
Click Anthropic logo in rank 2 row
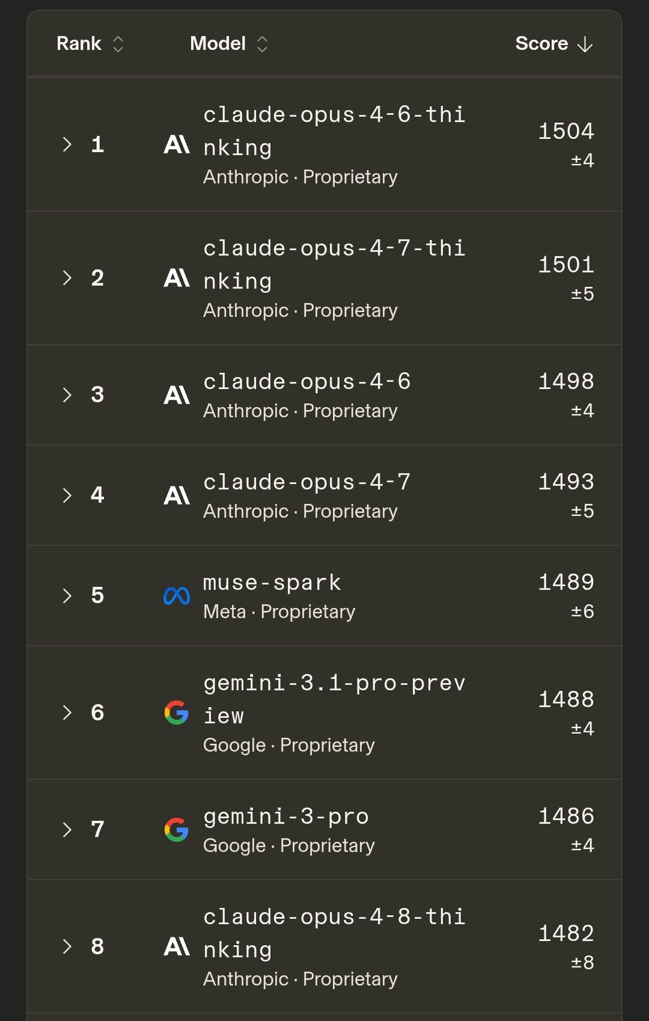[177, 278]
